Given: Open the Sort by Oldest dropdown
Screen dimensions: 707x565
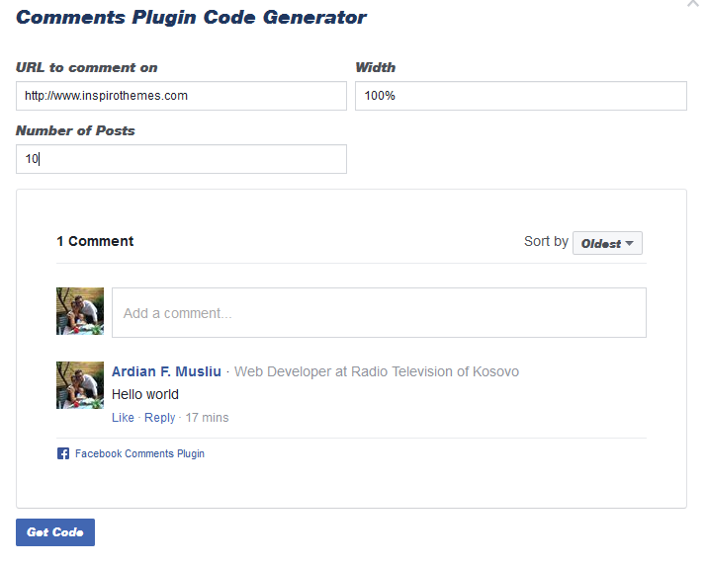Looking at the screenshot, I should click(607, 243).
